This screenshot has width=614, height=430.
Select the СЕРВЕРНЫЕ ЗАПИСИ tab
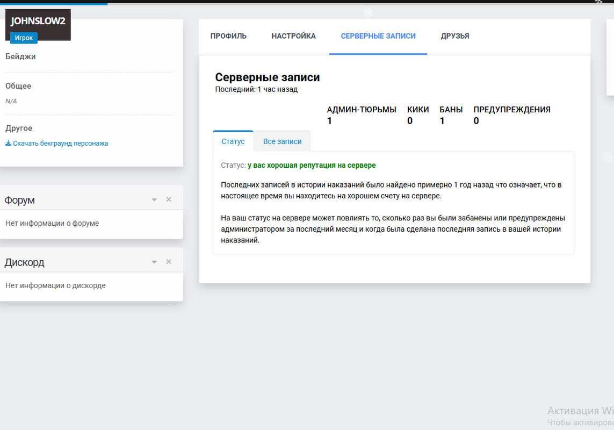[378, 36]
